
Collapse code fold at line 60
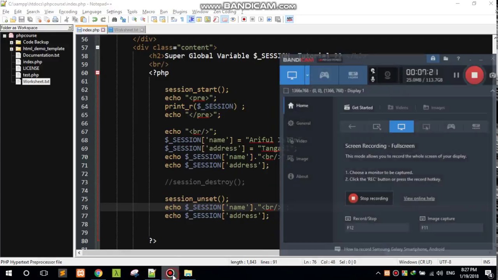pyautogui.click(x=97, y=73)
